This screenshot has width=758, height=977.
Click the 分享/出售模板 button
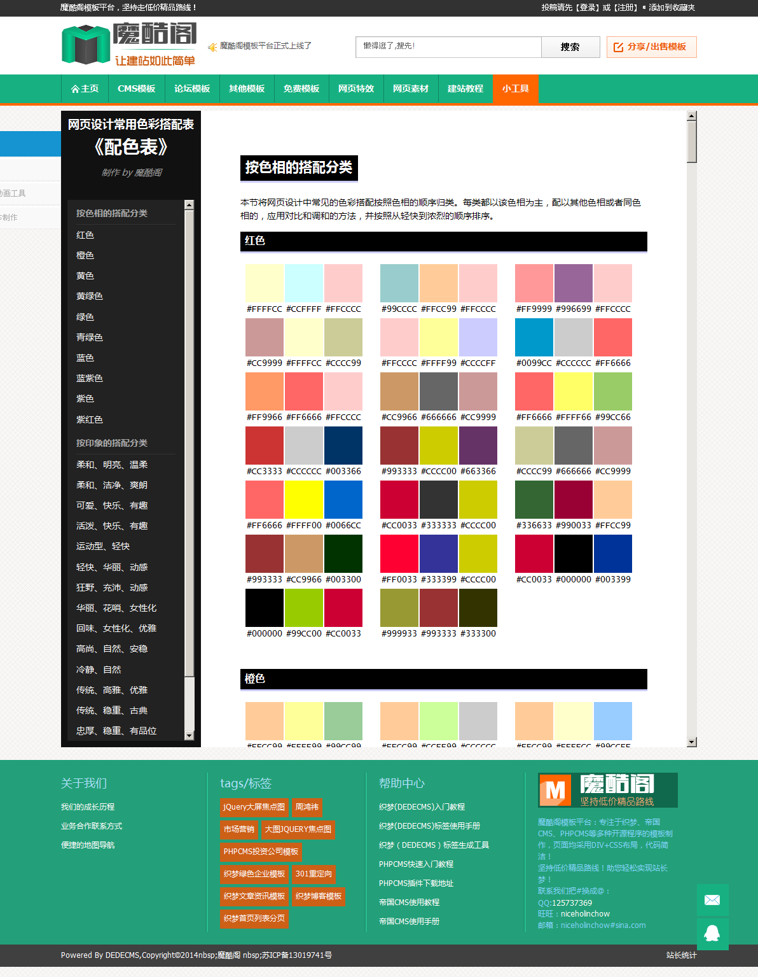[651, 47]
